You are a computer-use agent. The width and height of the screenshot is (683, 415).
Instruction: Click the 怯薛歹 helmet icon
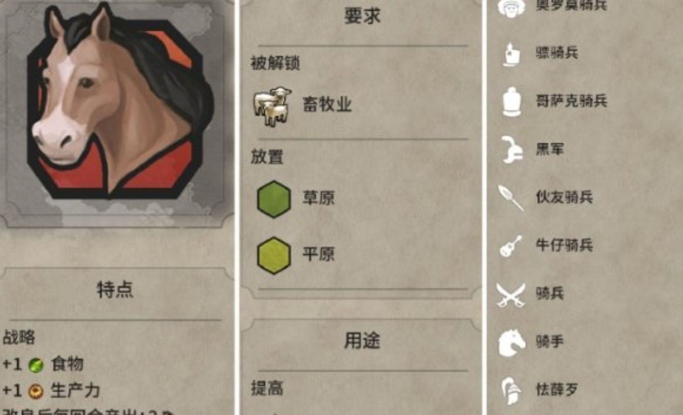point(512,390)
